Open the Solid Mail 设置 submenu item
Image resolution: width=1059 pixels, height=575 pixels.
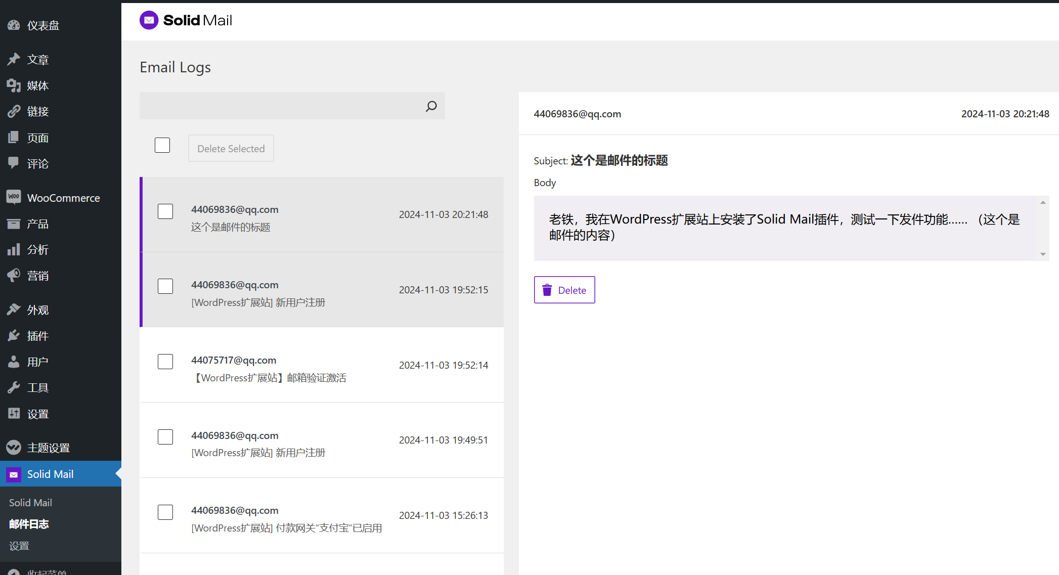pos(19,546)
